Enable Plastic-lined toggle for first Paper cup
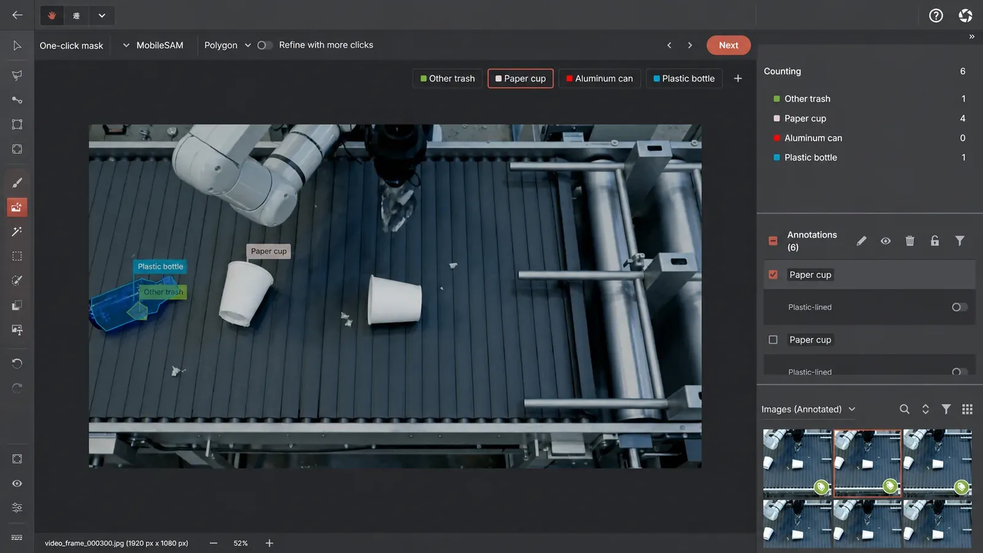Image resolution: width=983 pixels, height=553 pixels. (959, 307)
